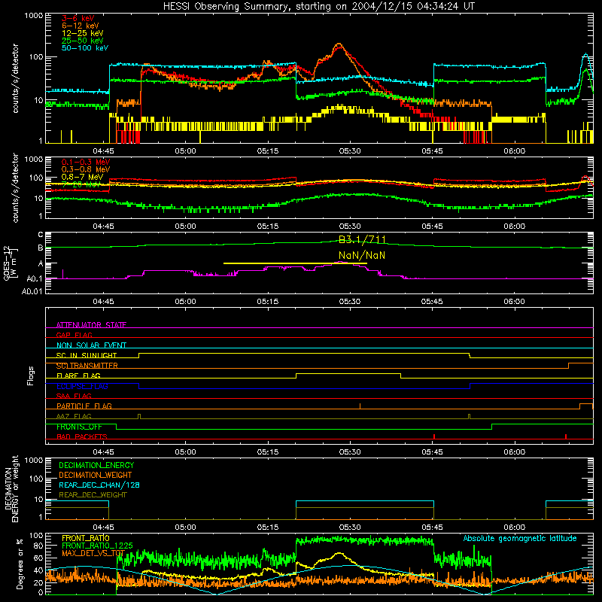Viewport: 602px width, 602px height.
Task: Click the DECIMATION_WEIGHT legend label
Action: click(96, 475)
